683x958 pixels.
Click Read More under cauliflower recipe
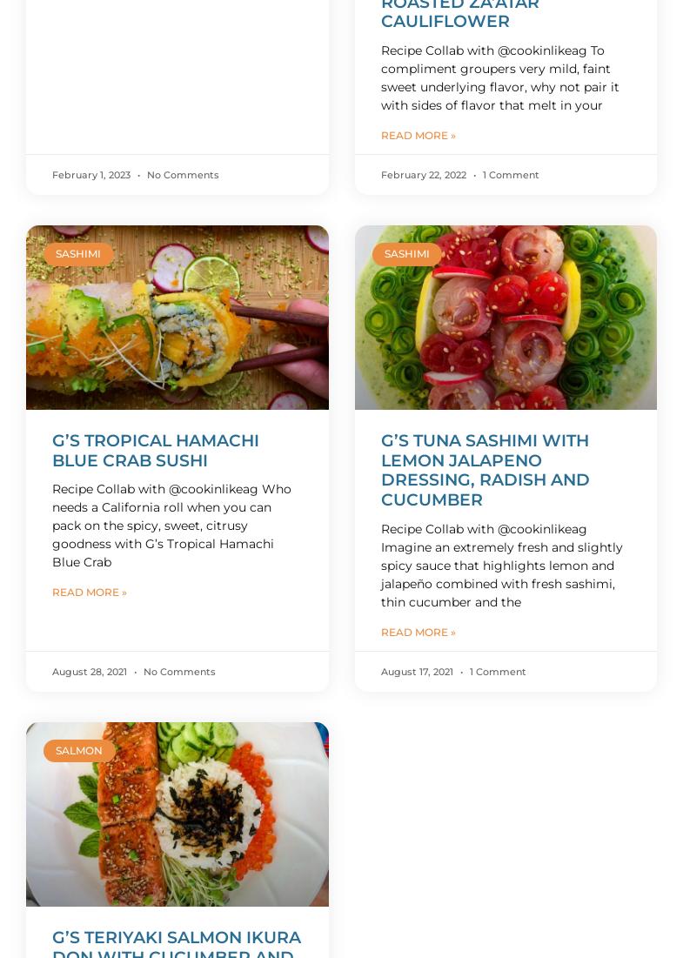(419, 136)
